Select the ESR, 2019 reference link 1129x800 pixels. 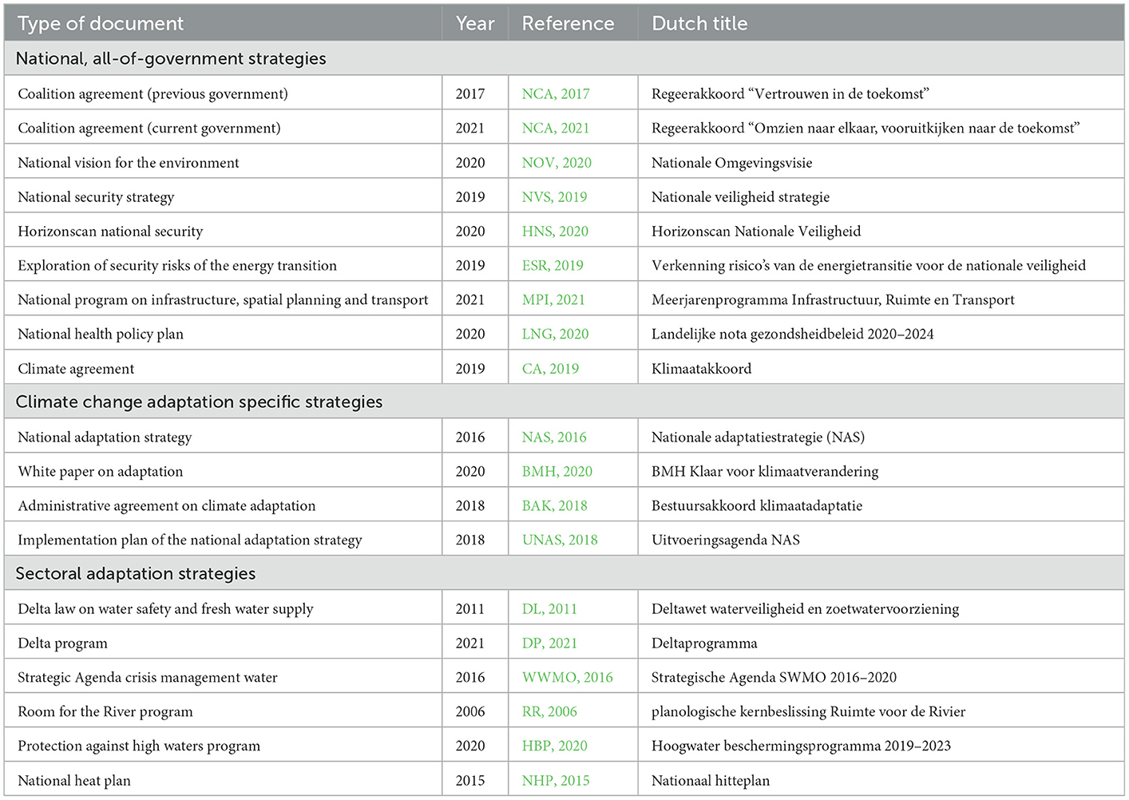click(x=553, y=266)
